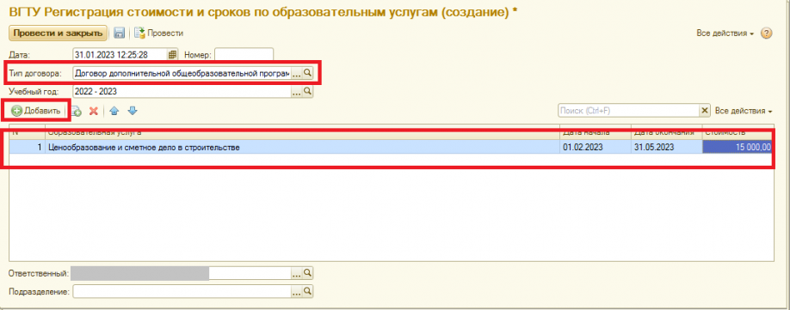Screen dimensions: 790x310
Task: Choose Тип договора via ellipsis button
Action: point(296,73)
